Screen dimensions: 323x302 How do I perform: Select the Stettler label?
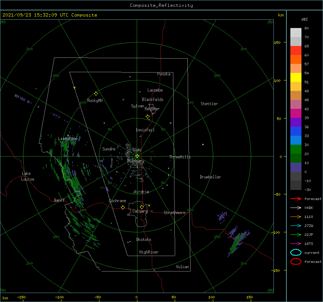[x=209, y=104]
